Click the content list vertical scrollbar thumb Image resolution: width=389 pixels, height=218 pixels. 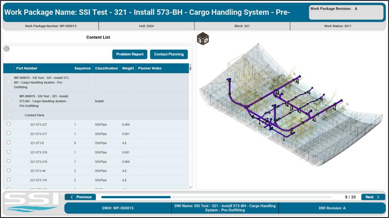(190, 67)
